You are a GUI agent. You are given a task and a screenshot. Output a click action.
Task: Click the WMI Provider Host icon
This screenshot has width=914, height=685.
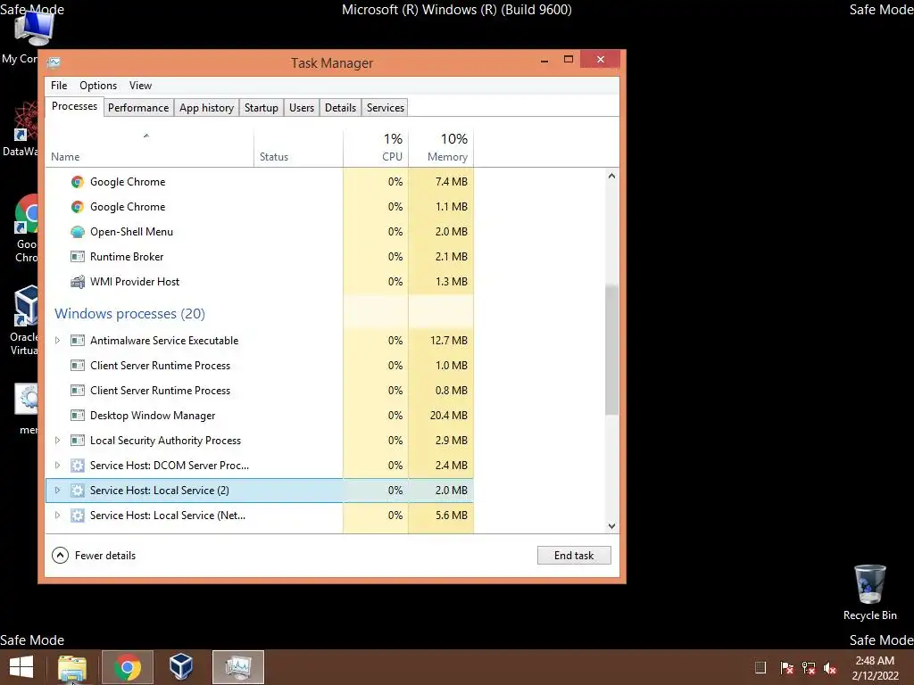pos(77,282)
